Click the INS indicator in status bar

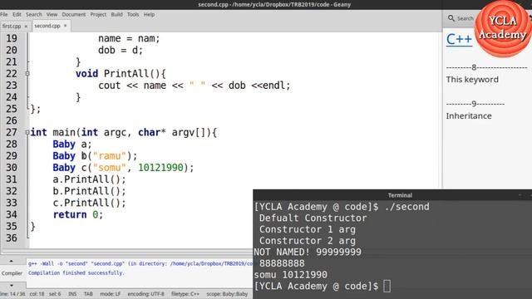72,294
